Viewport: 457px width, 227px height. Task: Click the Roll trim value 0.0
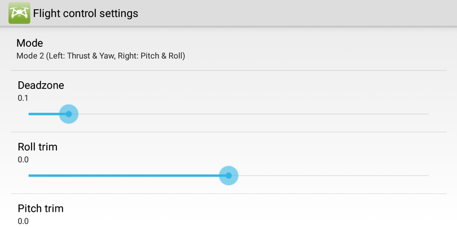(23, 159)
